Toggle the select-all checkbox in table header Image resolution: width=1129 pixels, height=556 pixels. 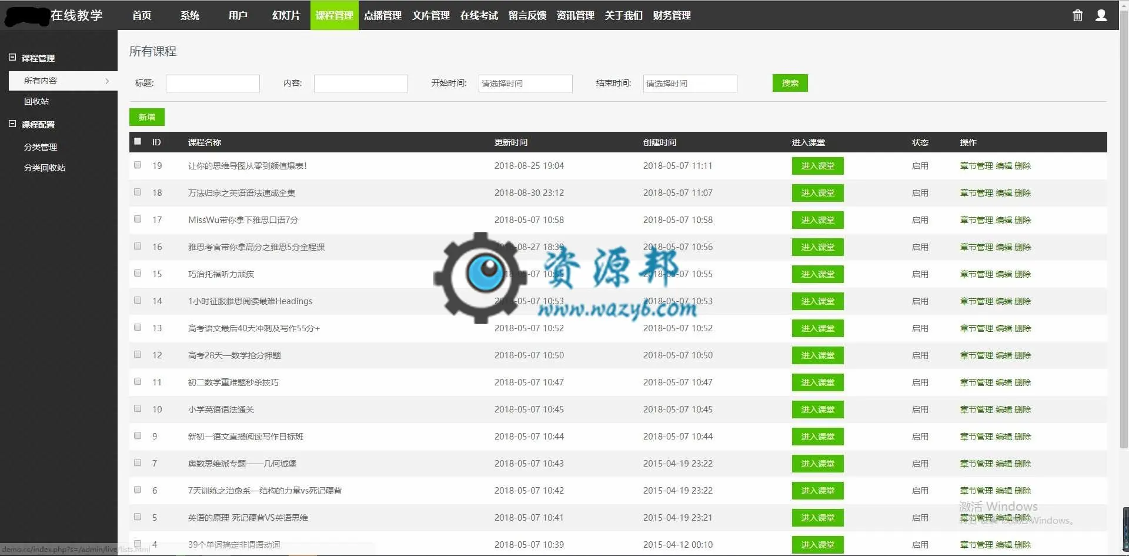point(138,141)
